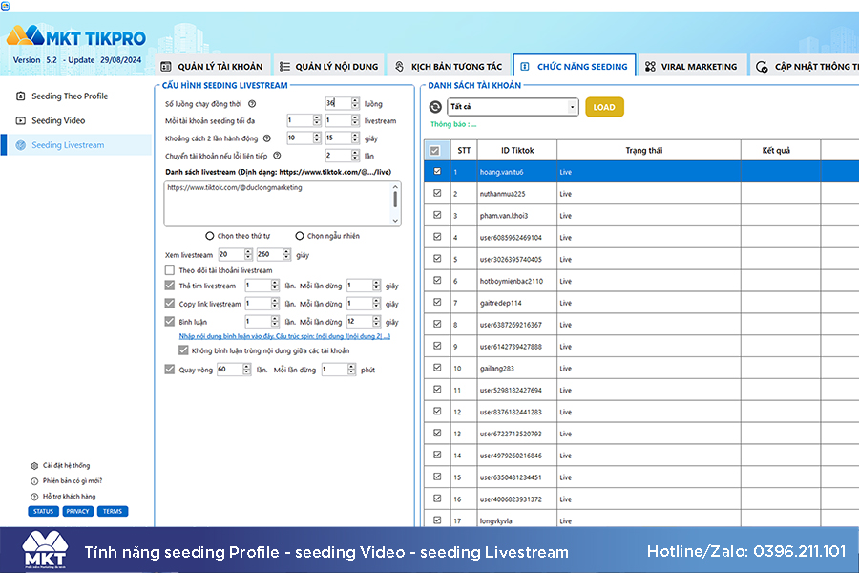Adjust the Số luồng chạy đồng thời stepper

355,103
